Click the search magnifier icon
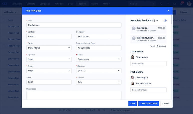The height and width of the screenshot is (114, 193). point(153,4)
